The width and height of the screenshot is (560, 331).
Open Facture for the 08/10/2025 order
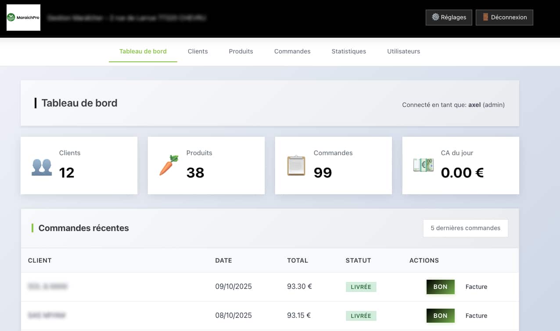tap(476, 316)
